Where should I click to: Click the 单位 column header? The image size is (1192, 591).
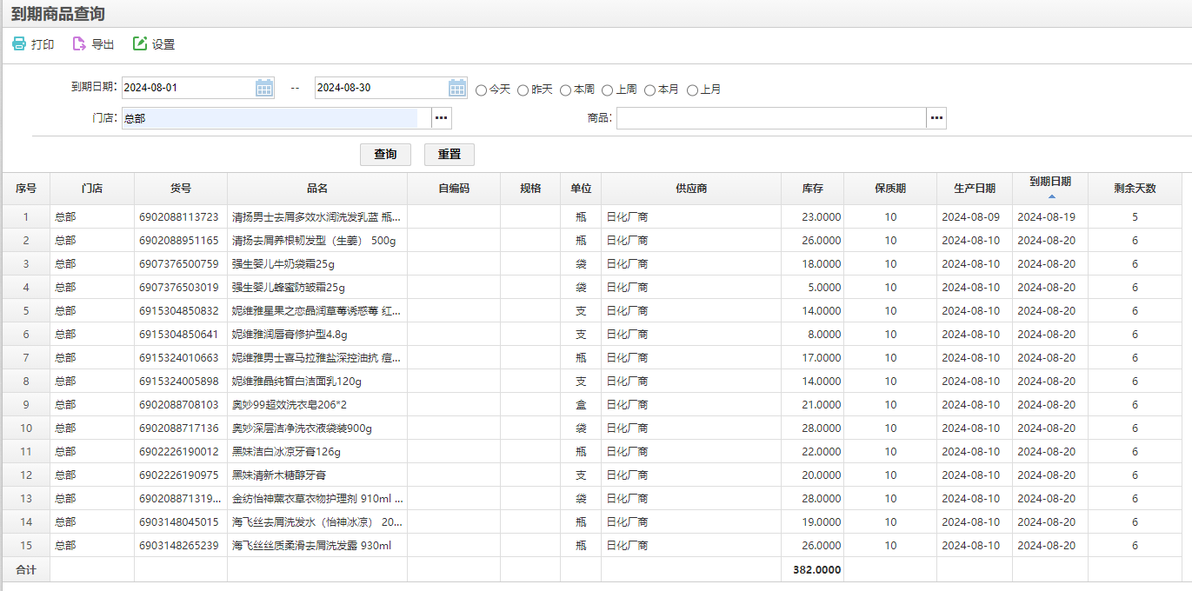pos(581,189)
